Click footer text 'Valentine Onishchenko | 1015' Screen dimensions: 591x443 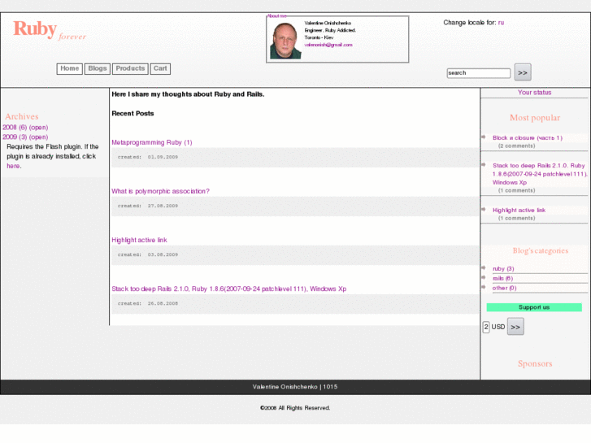(295, 387)
